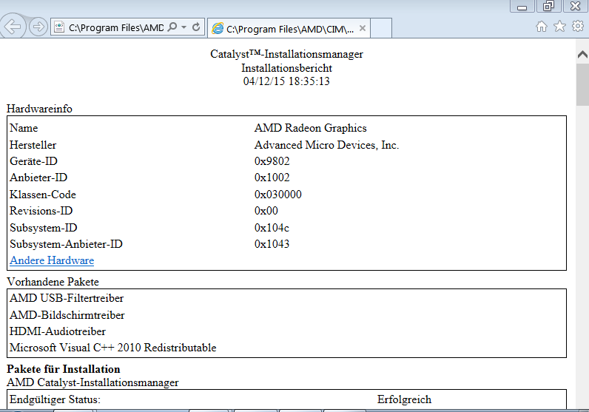Viewport: 589px width, 412px height.
Task: Click the Vorhandene Pakete section label
Action: pos(53,282)
